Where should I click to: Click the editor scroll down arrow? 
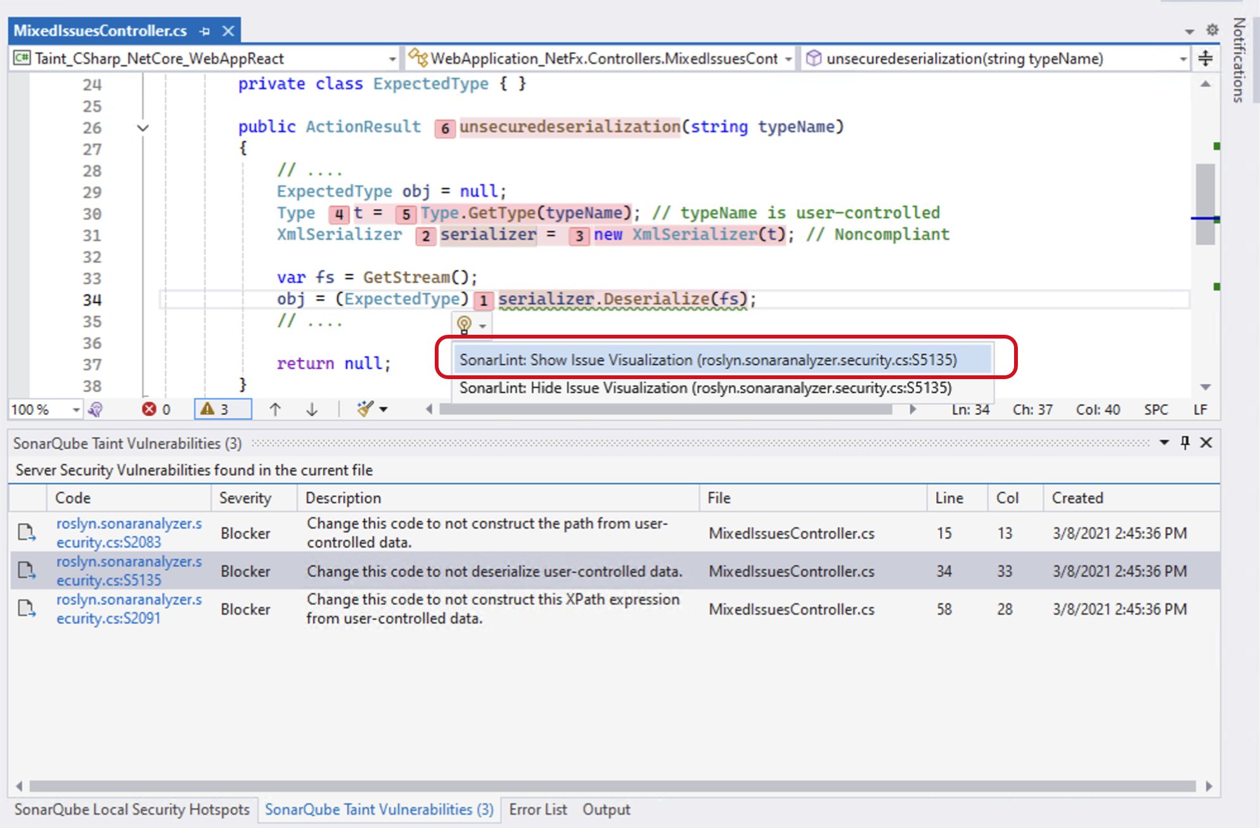[1205, 387]
